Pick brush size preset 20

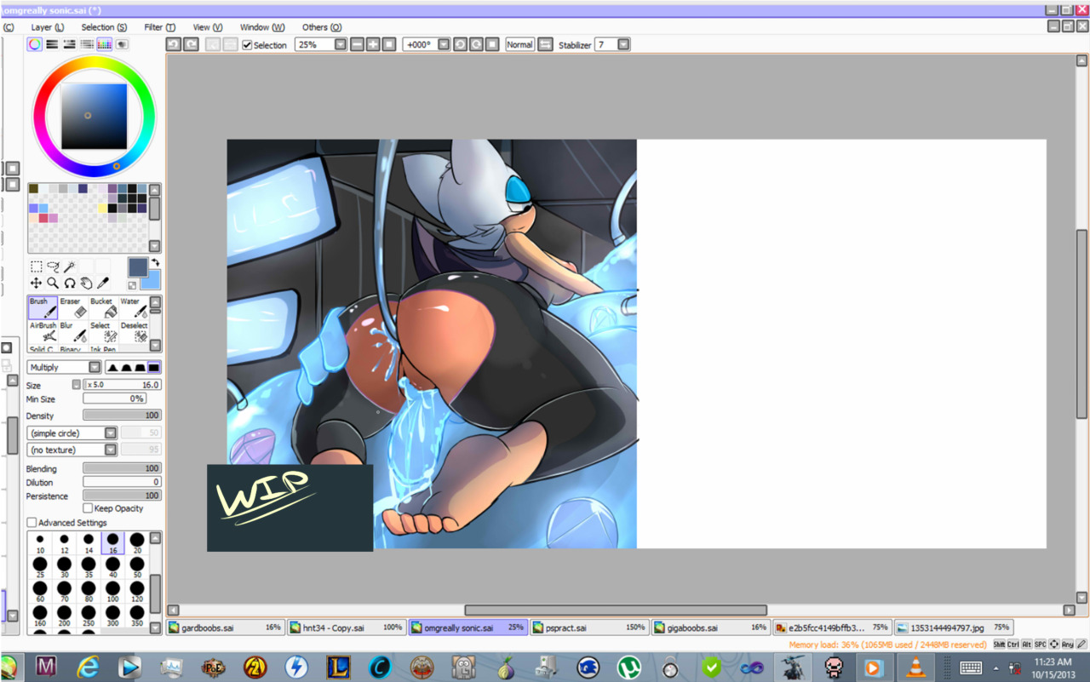click(x=137, y=543)
